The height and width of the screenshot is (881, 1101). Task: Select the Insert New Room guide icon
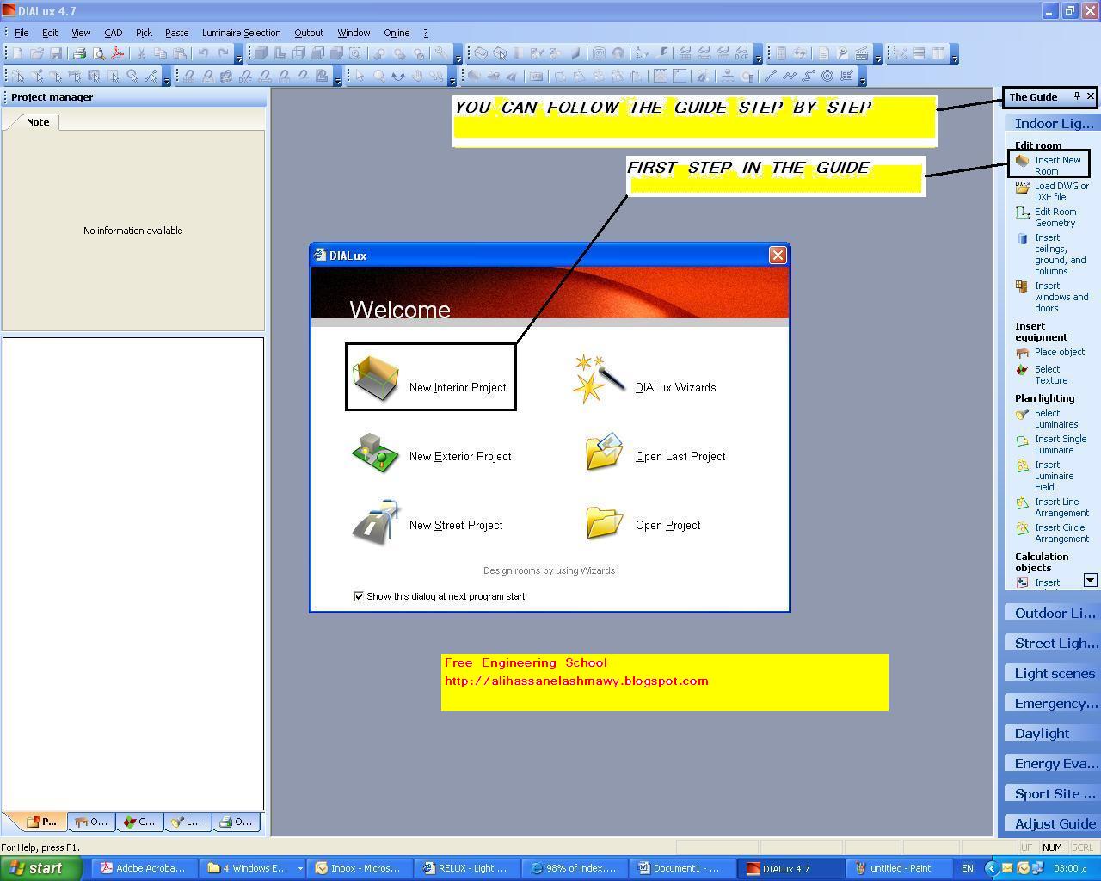click(1023, 163)
